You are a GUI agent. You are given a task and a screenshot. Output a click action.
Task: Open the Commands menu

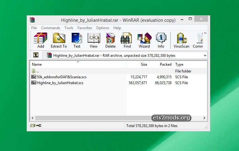click(51, 28)
